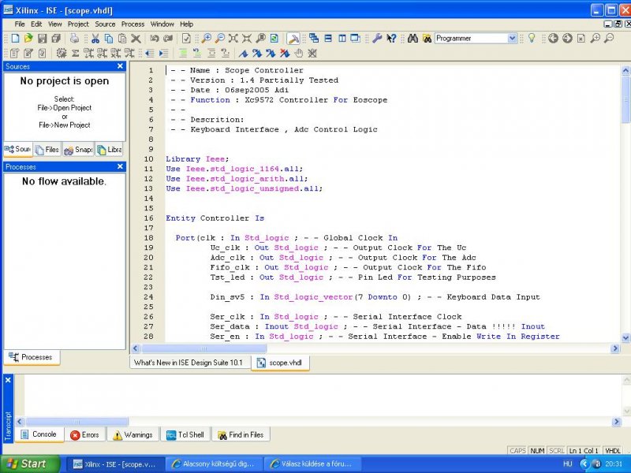Click the Print icon

(x=75, y=38)
